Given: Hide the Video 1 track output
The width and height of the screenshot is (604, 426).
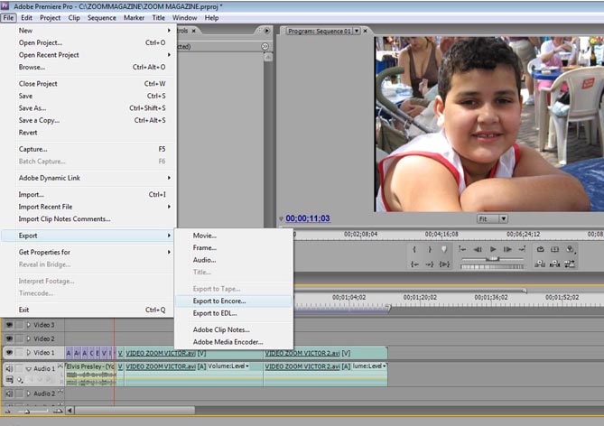Looking at the screenshot, I should pos(10,353).
